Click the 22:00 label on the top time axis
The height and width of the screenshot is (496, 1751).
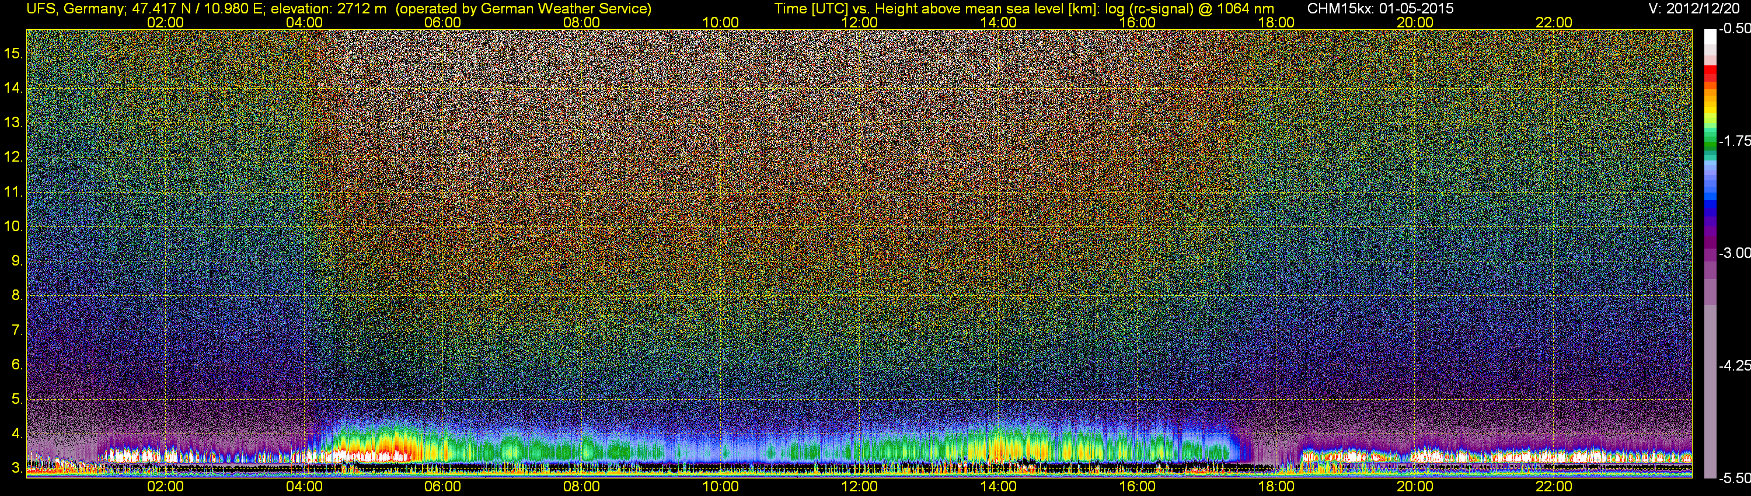click(x=1554, y=22)
